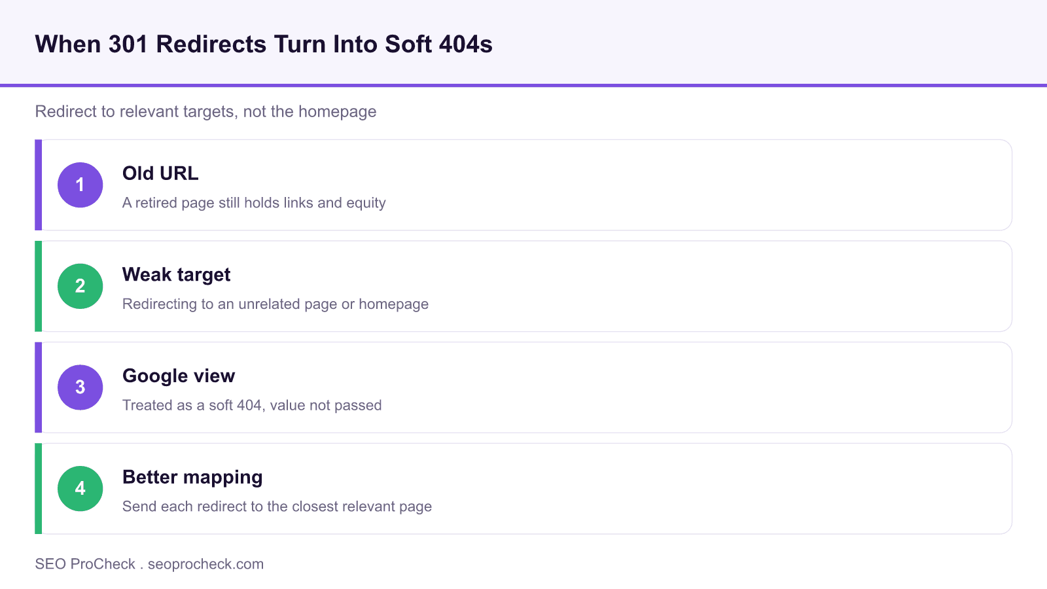Click purple left accent bar of Old URL card
The width and height of the screenshot is (1047, 589).
(x=38, y=185)
